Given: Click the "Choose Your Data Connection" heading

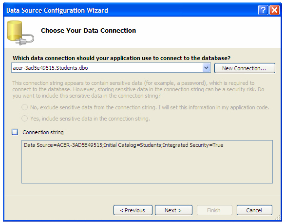Looking at the screenshot, I should pyautogui.click(x=88, y=30).
